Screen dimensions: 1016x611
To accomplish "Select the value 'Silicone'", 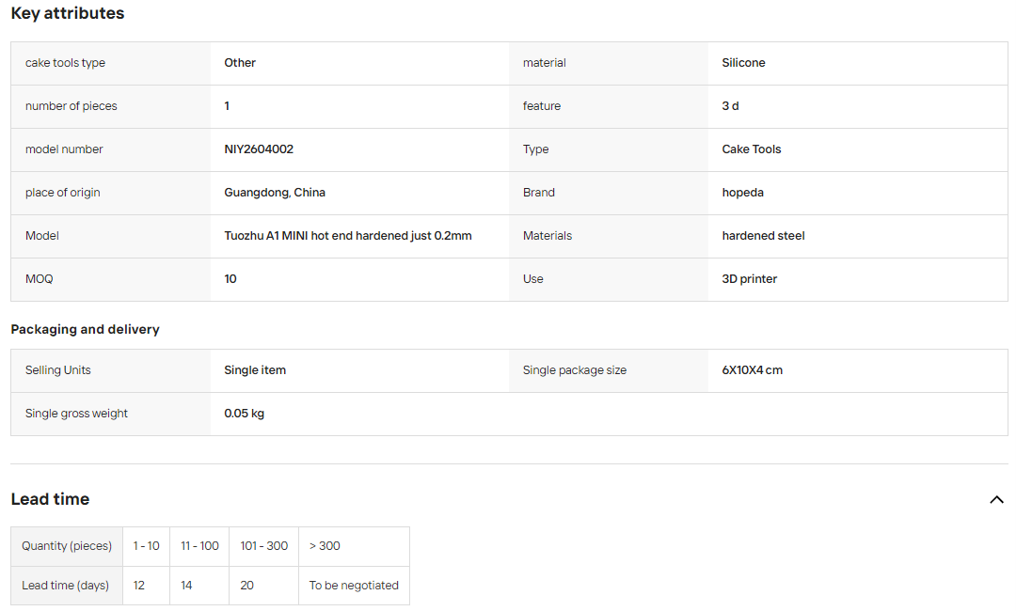I will pos(743,63).
